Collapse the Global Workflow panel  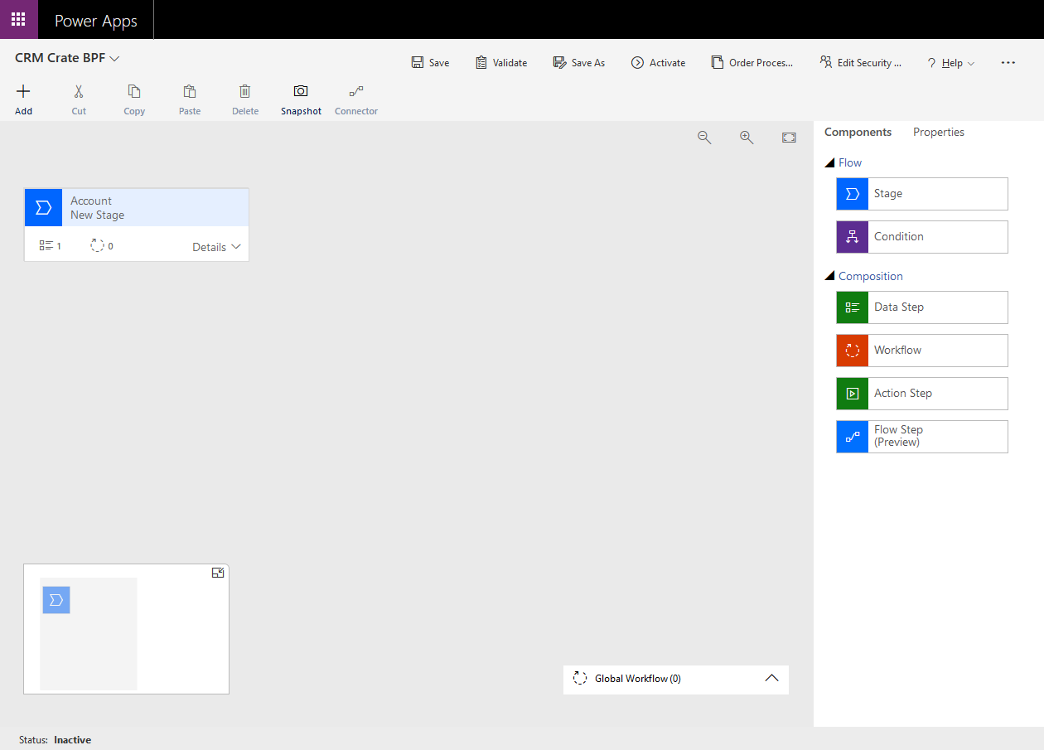tap(771, 679)
